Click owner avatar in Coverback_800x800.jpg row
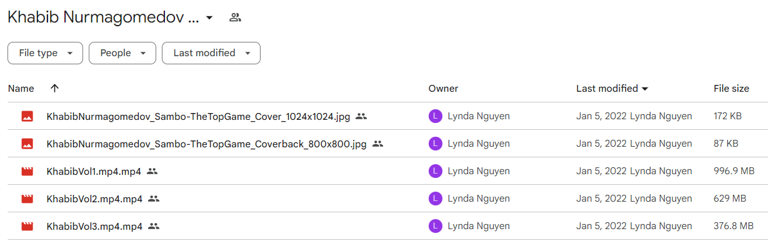The width and height of the screenshot is (768, 246). tap(436, 144)
